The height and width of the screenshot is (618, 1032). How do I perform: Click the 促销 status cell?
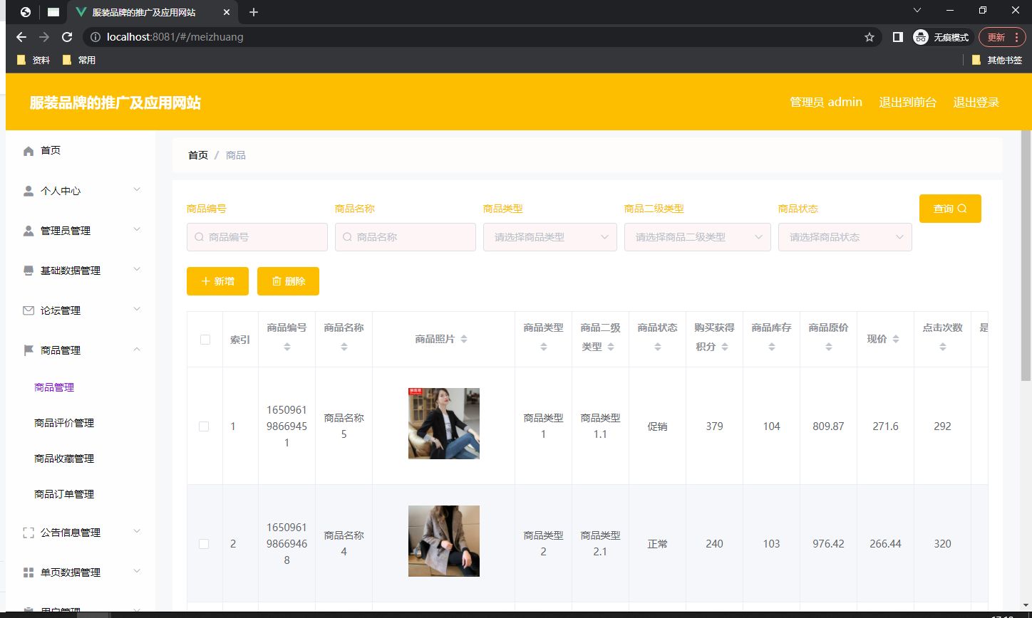(658, 426)
